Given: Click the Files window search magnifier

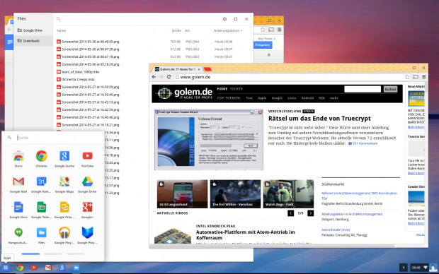Looking at the screenshot, I should (58, 19).
